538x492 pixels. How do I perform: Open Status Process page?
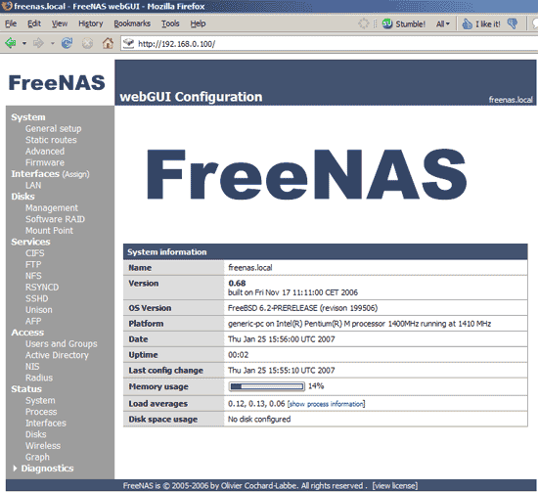pos(41,412)
